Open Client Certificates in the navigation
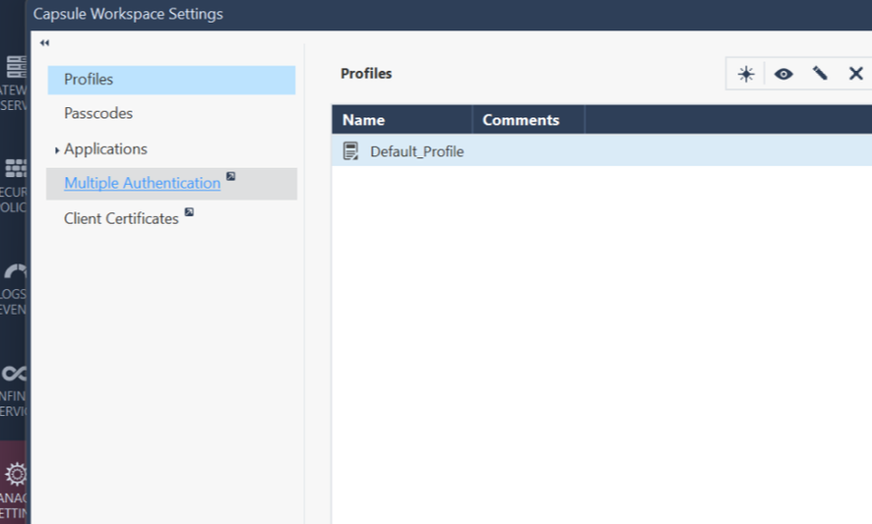Screen dimensions: 872x524 tap(121, 218)
